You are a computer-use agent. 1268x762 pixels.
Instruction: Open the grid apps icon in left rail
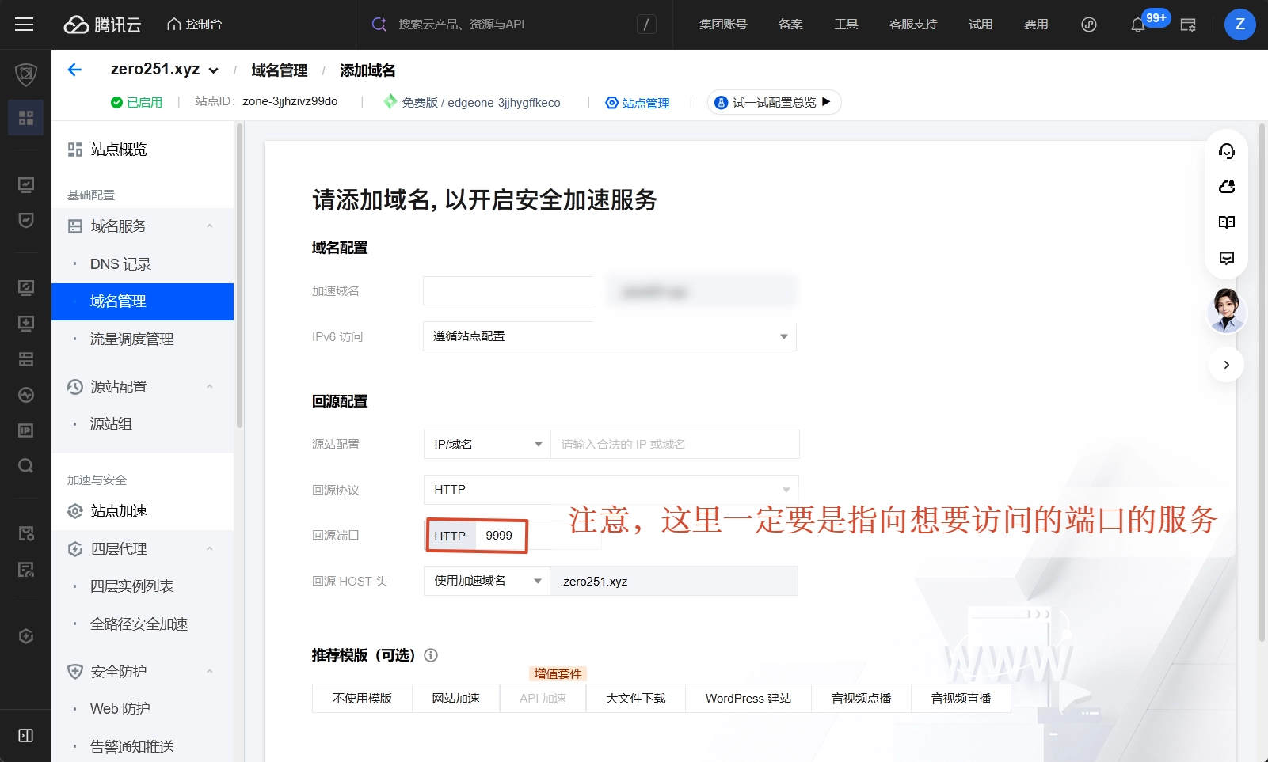(x=26, y=118)
